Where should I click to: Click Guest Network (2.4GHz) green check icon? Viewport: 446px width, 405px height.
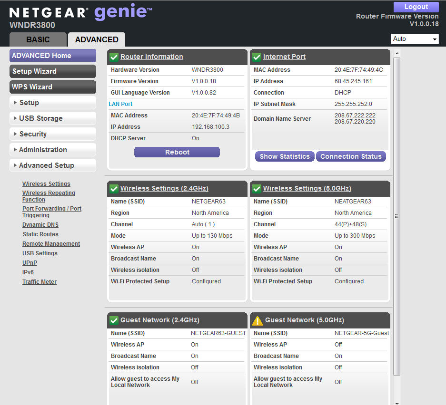(114, 320)
